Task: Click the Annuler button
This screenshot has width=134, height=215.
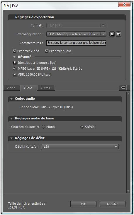Action: (112, 204)
